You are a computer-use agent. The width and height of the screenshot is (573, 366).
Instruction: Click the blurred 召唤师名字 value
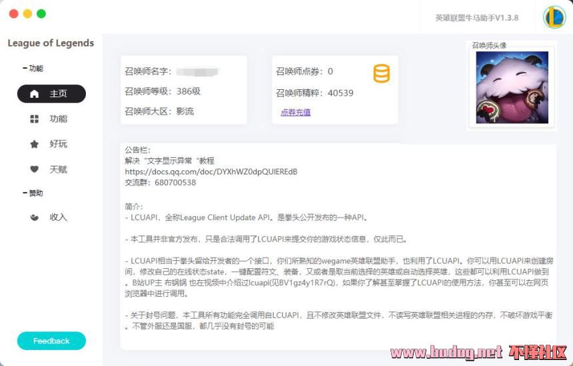[197, 71]
